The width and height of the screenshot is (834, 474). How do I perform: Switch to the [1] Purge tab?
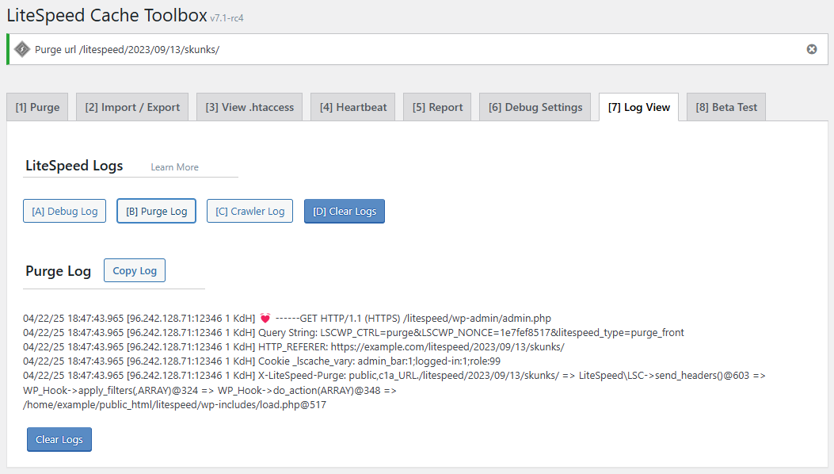[37, 107]
